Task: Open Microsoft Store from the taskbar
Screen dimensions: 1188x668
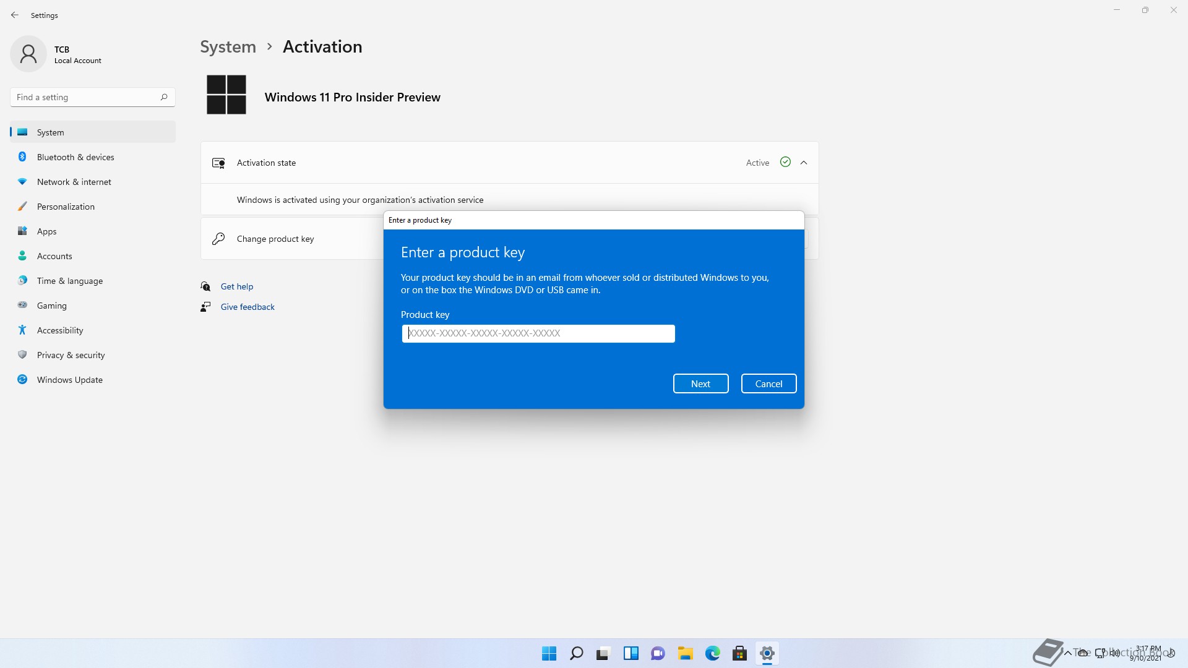Action: pos(739,653)
